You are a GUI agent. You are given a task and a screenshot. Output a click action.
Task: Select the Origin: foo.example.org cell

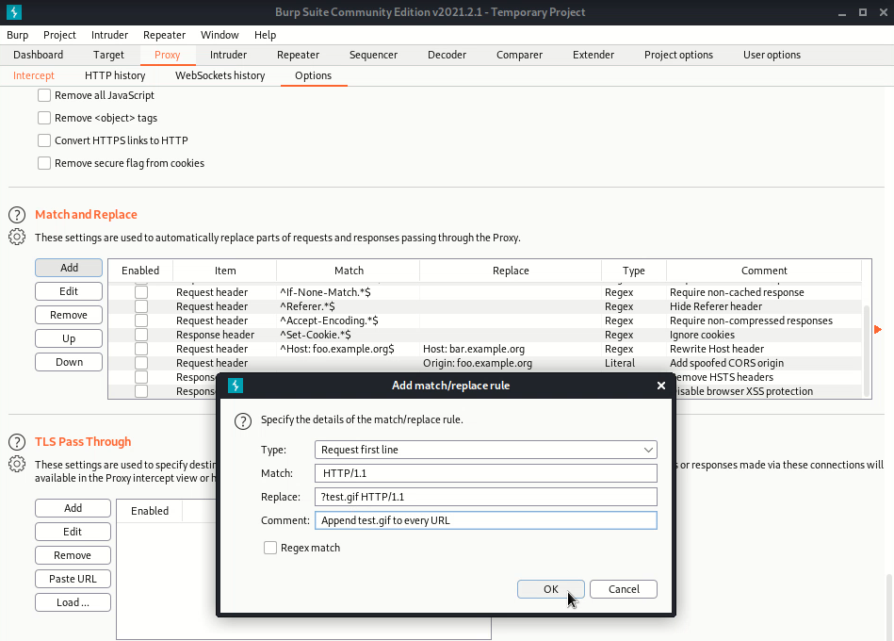click(511, 363)
